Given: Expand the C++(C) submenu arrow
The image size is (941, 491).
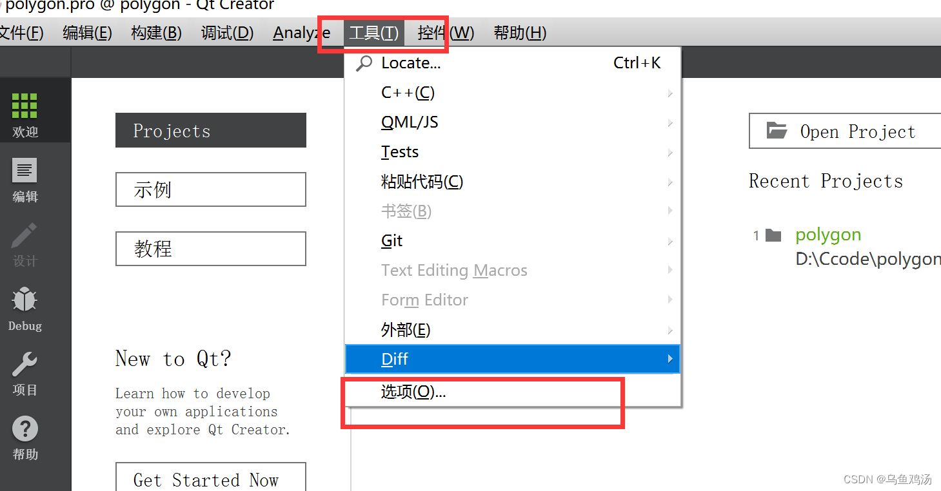Looking at the screenshot, I should [x=670, y=93].
